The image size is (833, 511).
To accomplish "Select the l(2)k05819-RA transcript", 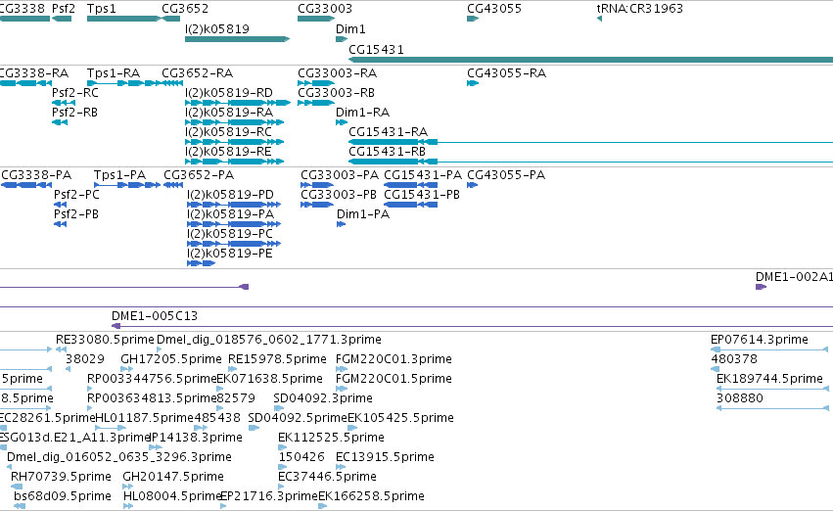I will [x=234, y=122].
